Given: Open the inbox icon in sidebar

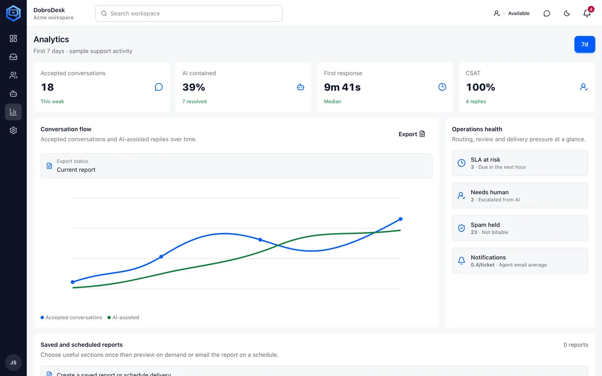Looking at the screenshot, I should click(13, 57).
